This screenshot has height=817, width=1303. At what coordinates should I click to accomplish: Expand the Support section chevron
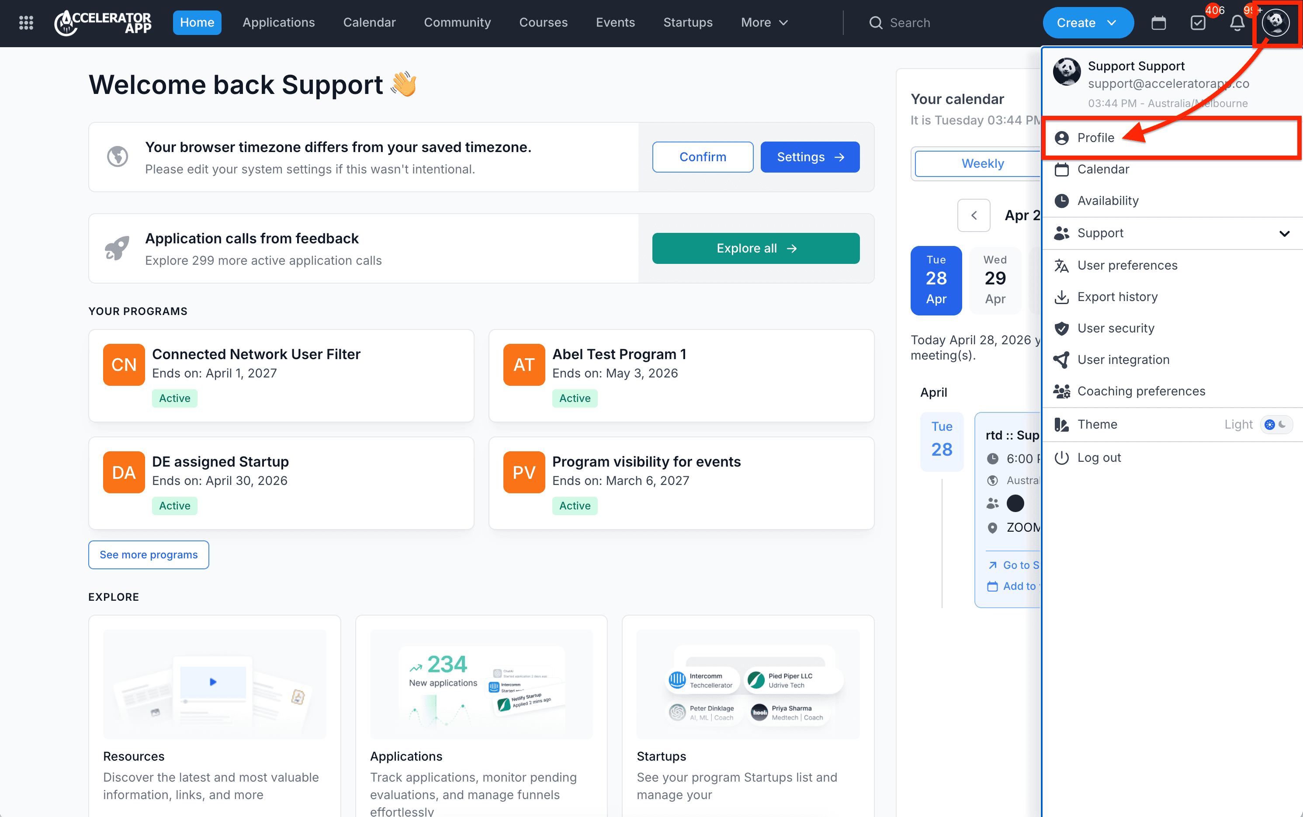[x=1284, y=233]
